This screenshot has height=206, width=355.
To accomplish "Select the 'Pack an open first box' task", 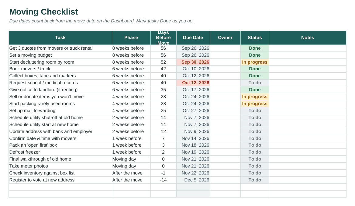I will (x=60, y=145).
